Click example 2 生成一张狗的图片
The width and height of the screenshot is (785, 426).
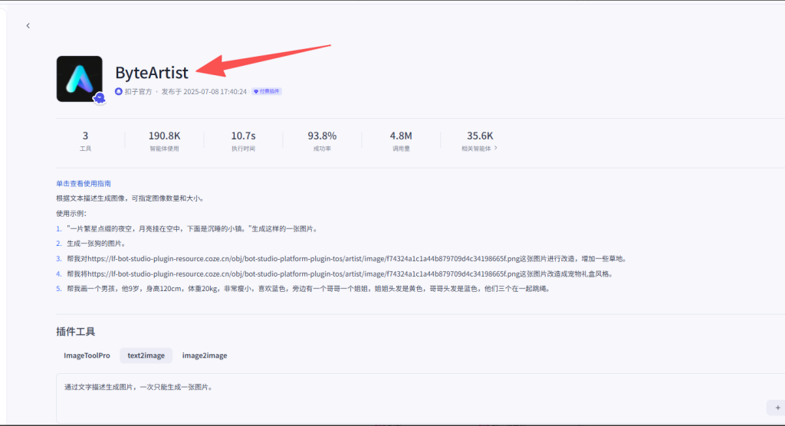click(x=97, y=244)
